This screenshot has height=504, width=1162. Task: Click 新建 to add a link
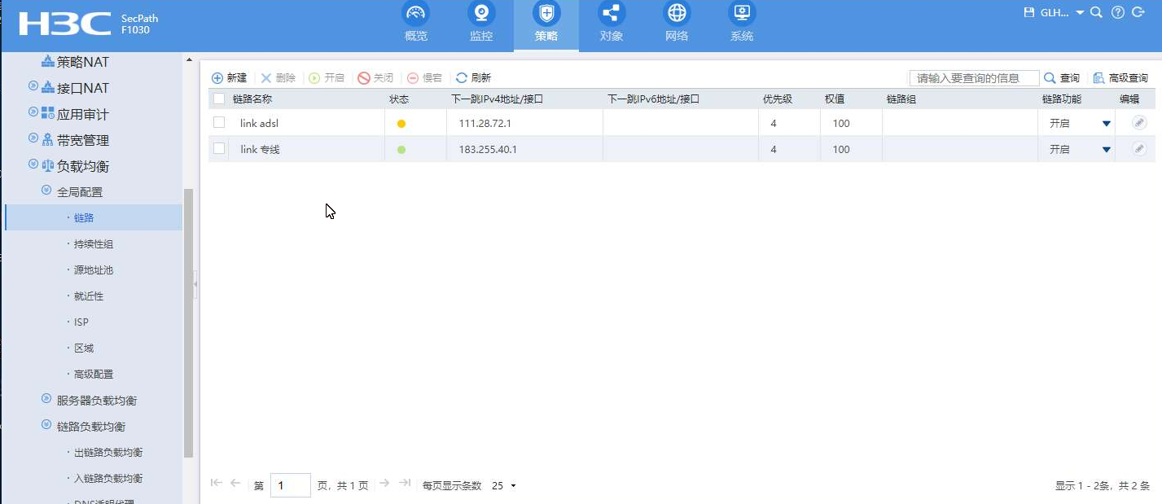(229, 78)
